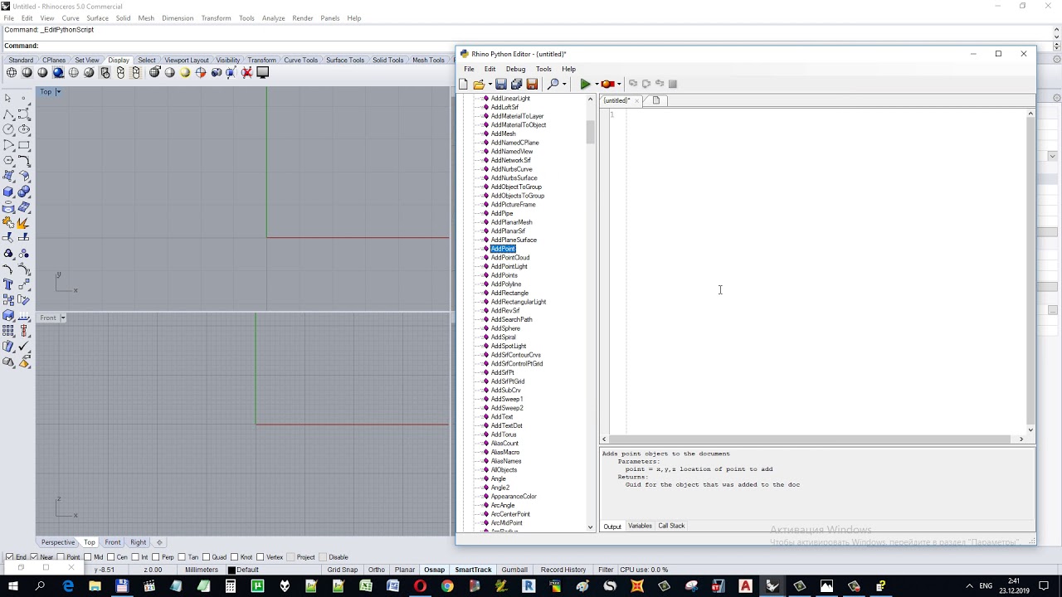Click red X display toolbar icon
Image resolution: width=1062 pixels, height=597 pixels.
point(247,73)
